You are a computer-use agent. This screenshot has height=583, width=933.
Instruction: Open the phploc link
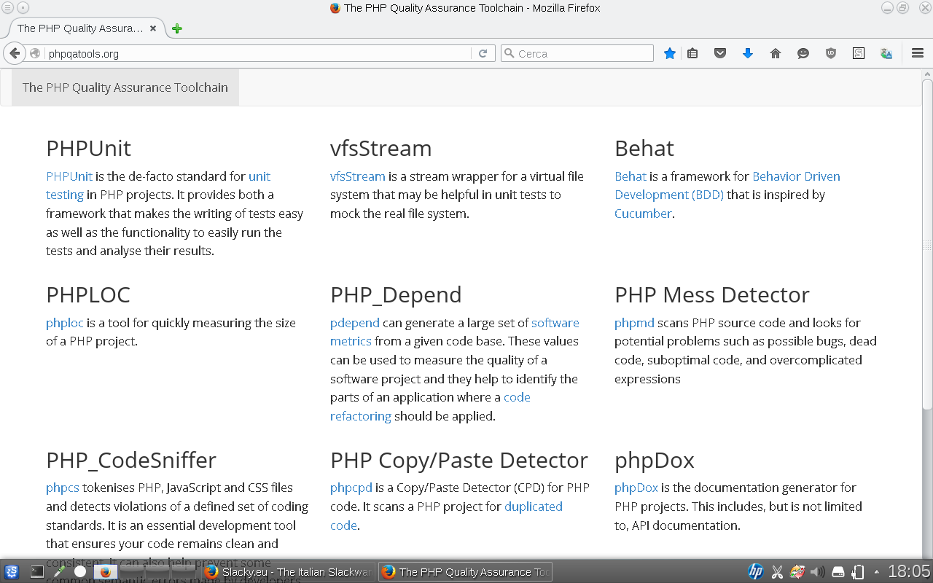point(65,323)
